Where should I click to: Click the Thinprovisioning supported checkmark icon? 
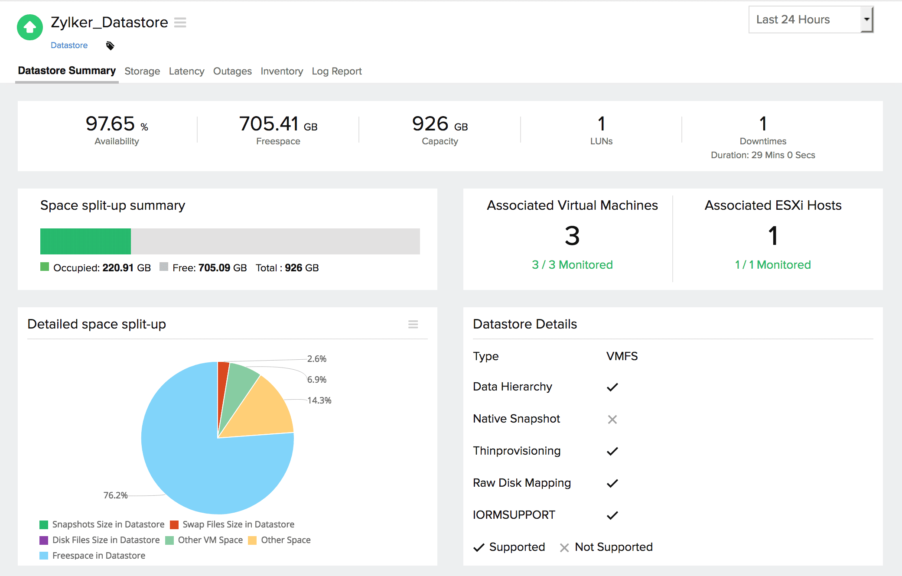(x=612, y=451)
